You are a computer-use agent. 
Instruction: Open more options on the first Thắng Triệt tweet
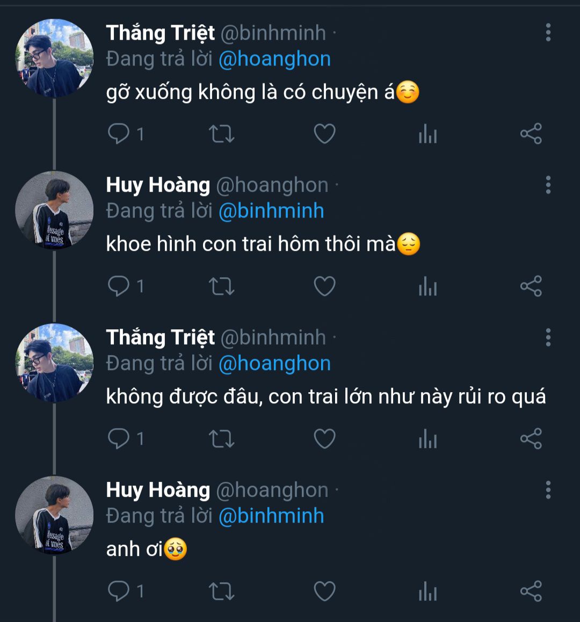(548, 33)
